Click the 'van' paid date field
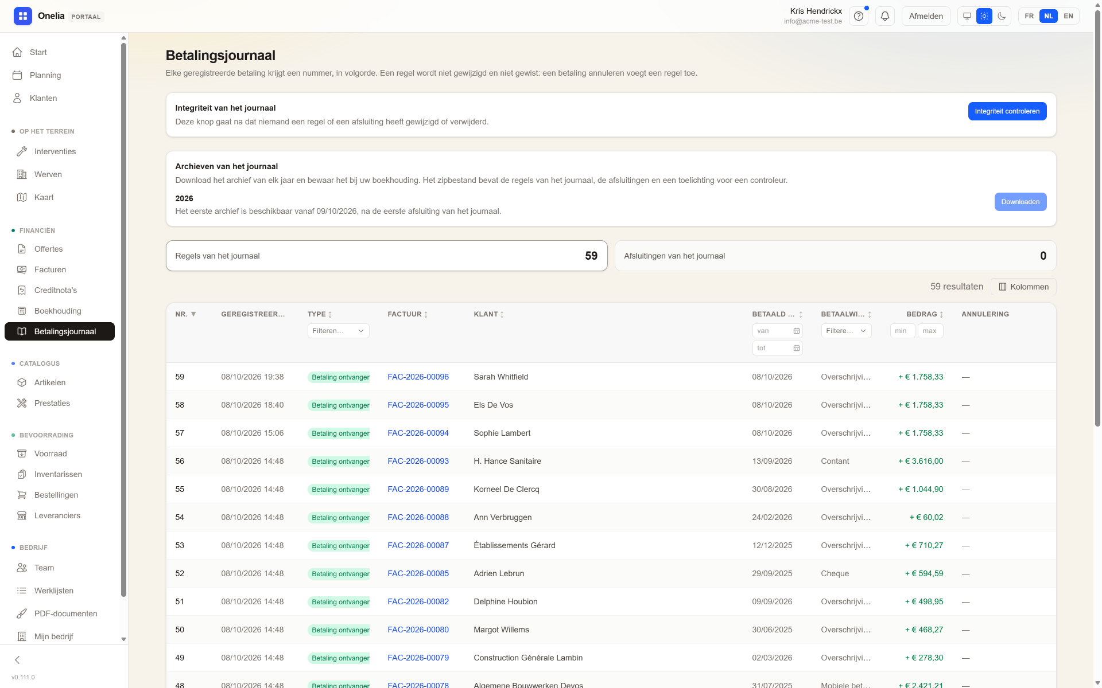The image size is (1102, 688). 777,331
